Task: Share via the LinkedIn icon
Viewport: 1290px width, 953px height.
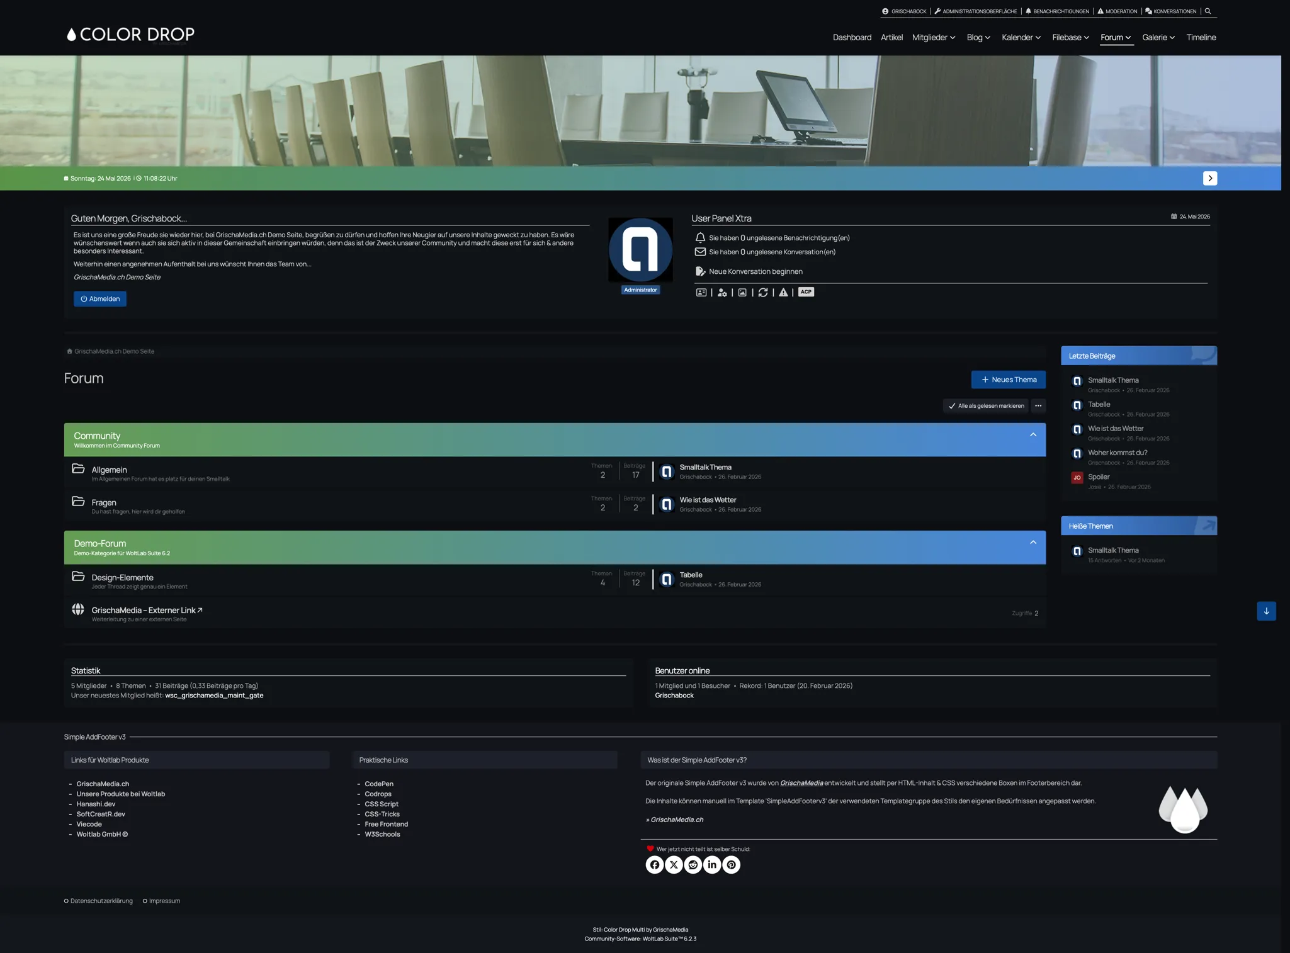Action: point(712,865)
